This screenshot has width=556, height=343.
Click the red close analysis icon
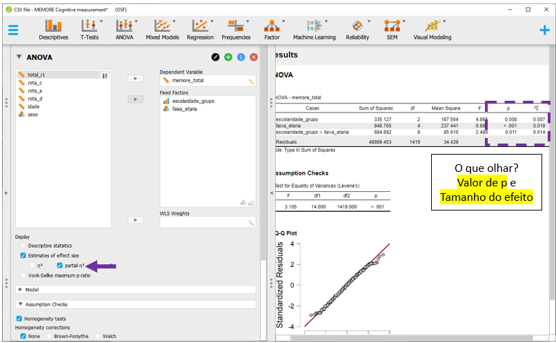(x=253, y=57)
